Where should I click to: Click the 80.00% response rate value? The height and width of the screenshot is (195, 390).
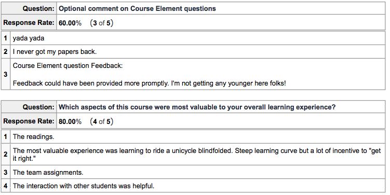pos(70,121)
